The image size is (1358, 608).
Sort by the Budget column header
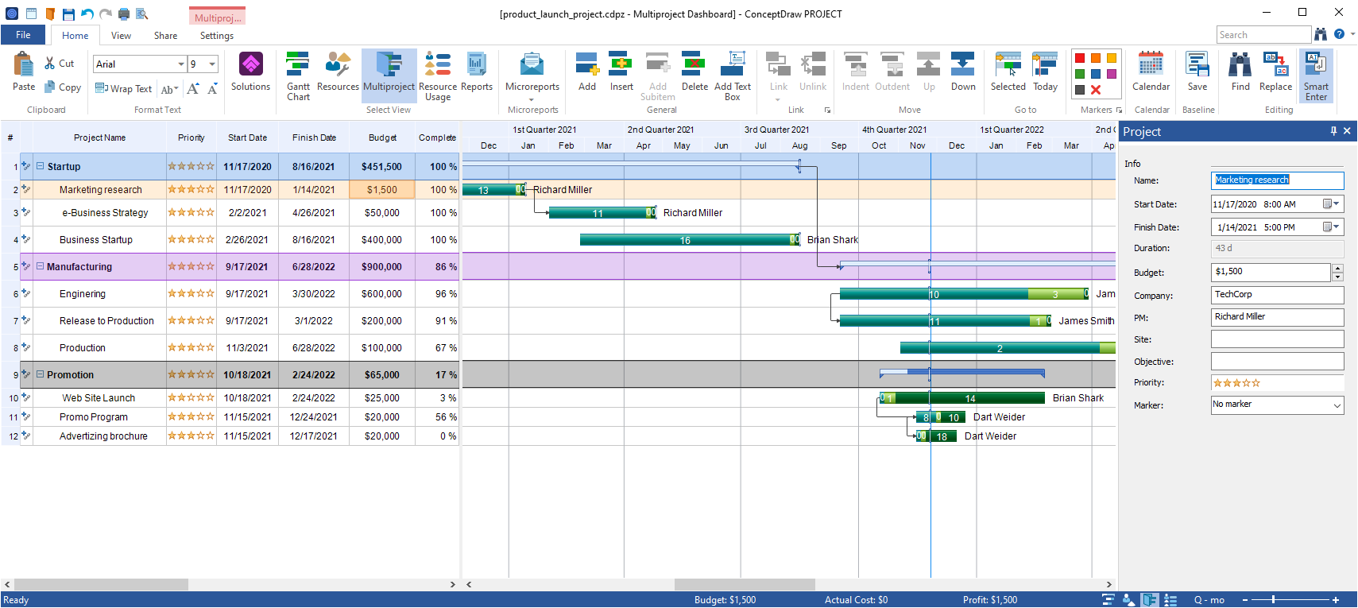pyautogui.click(x=382, y=137)
